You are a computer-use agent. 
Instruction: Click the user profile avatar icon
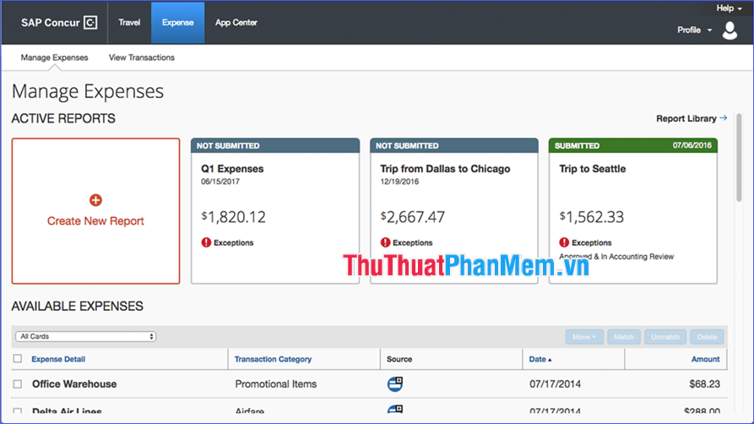pyautogui.click(x=730, y=30)
